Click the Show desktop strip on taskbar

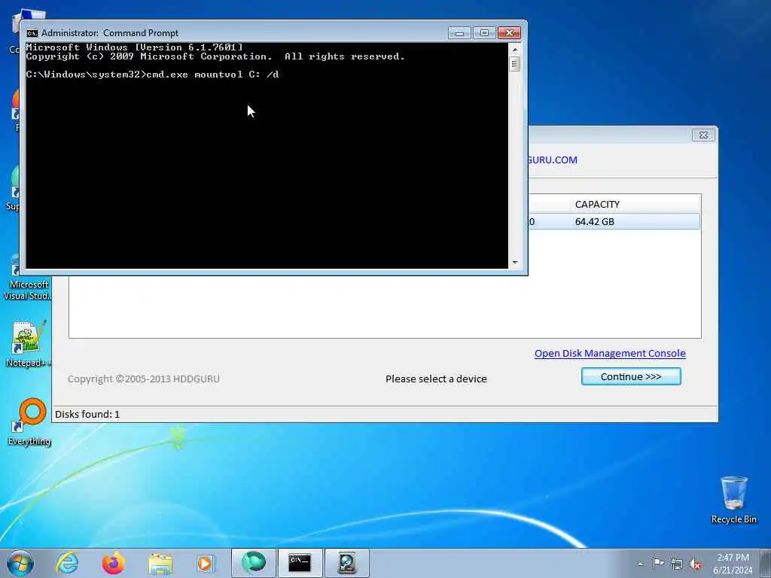click(766, 563)
